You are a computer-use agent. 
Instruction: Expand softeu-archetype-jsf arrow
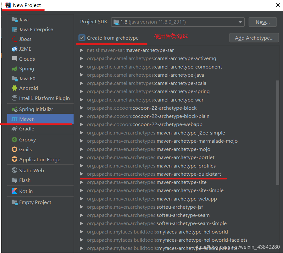tap(81, 207)
